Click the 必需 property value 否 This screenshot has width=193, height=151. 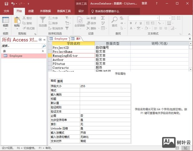coord(105,116)
